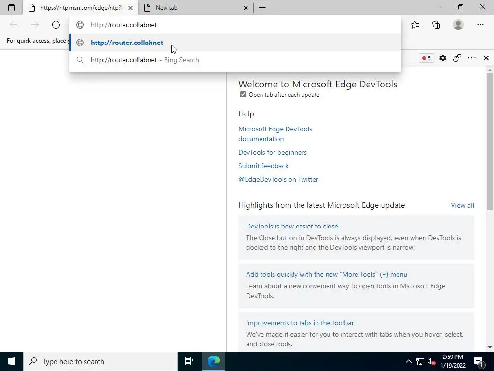The height and width of the screenshot is (371, 494).
Task: Close the New tab tab
Action: [x=246, y=8]
